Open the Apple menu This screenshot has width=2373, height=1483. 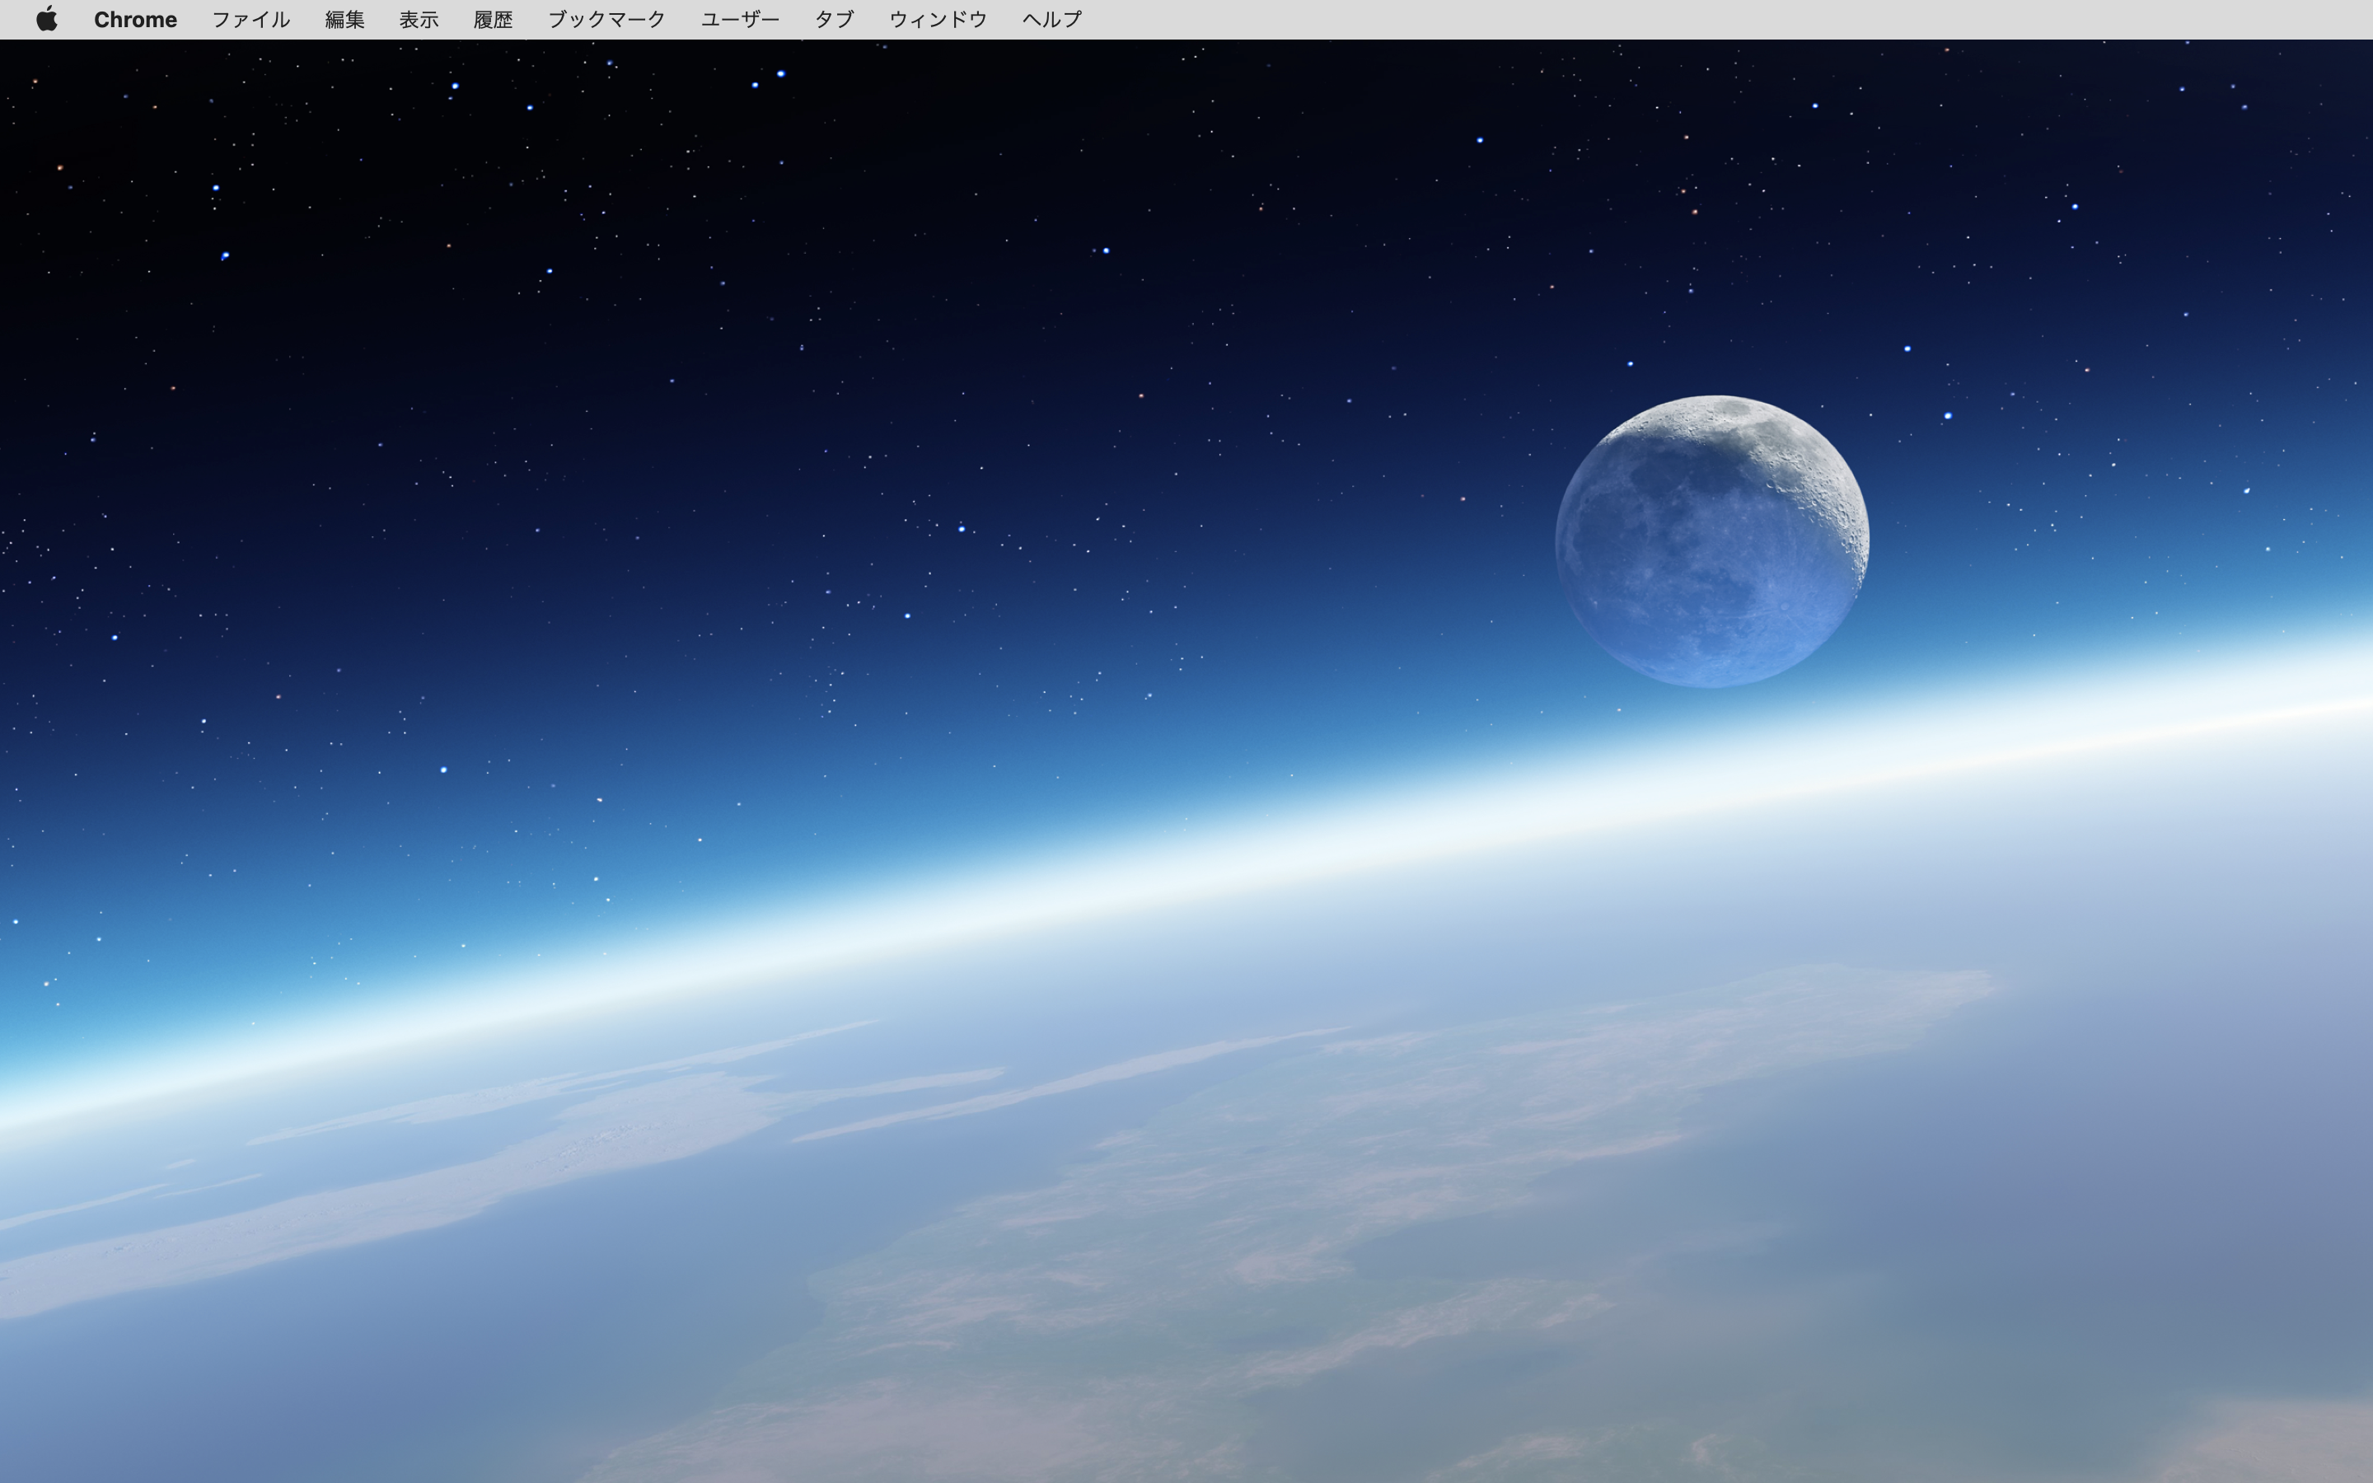tap(46, 19)
